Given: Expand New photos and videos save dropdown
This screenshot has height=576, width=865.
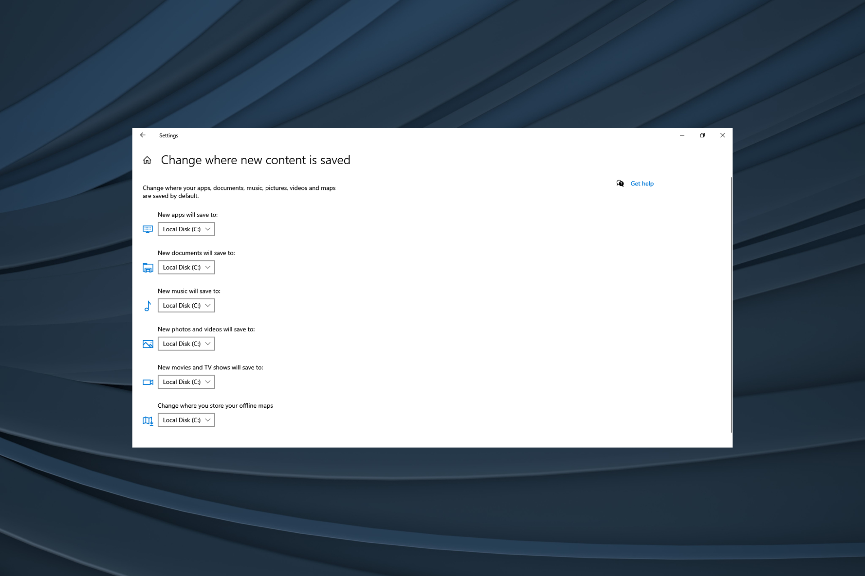Looking at the screenshot, I should (x=186, y=344).
